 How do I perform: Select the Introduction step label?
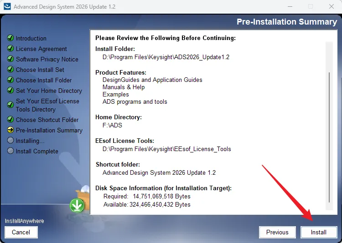pyautogui.click(x=31, y=38)
